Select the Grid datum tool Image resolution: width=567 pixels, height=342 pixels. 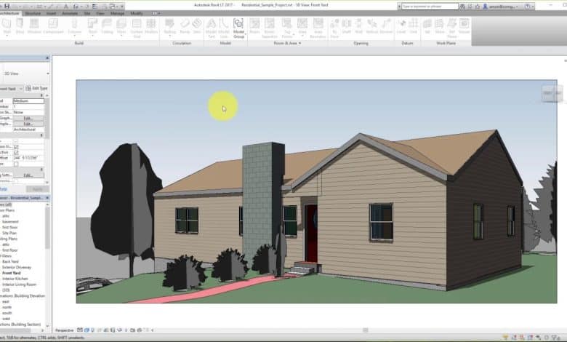(x=414, y=27)
